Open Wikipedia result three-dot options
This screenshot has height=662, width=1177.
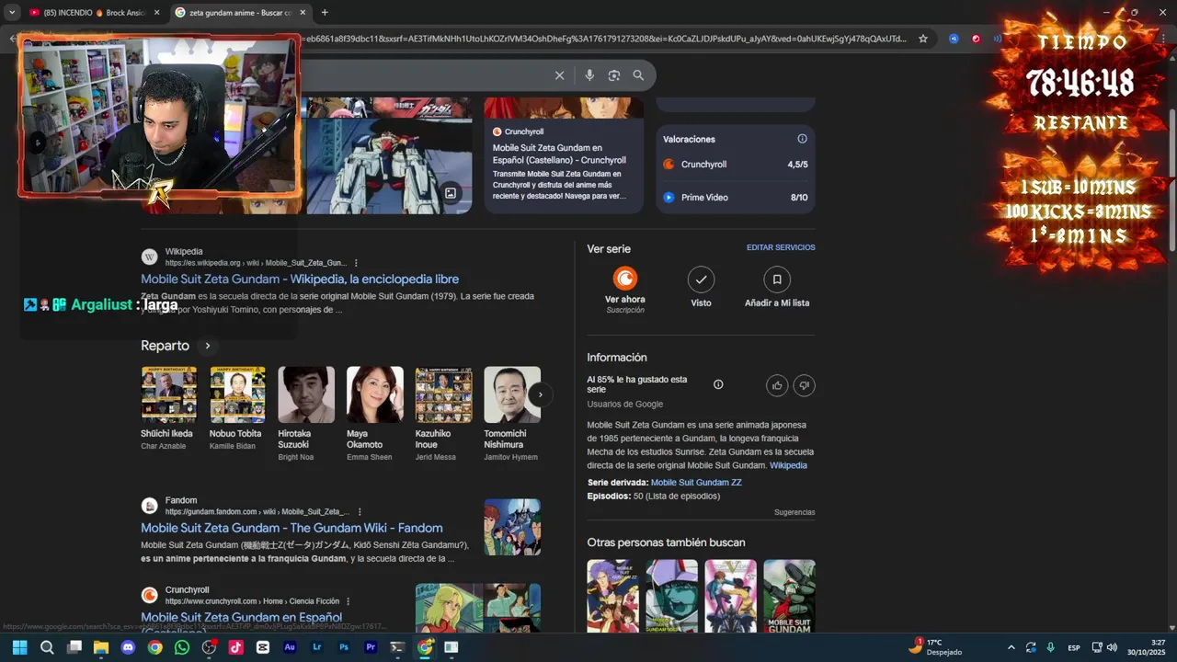pos(356,263)
